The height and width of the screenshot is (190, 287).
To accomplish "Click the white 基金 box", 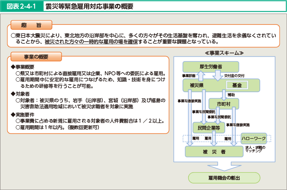I will pos(237,85).
